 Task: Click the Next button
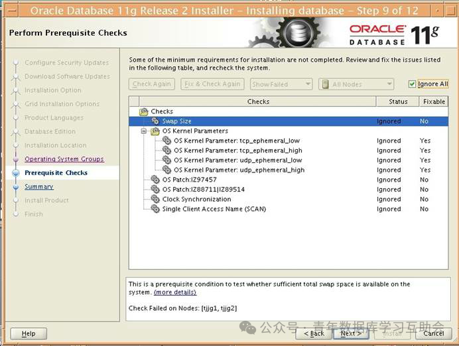point(351,333)
